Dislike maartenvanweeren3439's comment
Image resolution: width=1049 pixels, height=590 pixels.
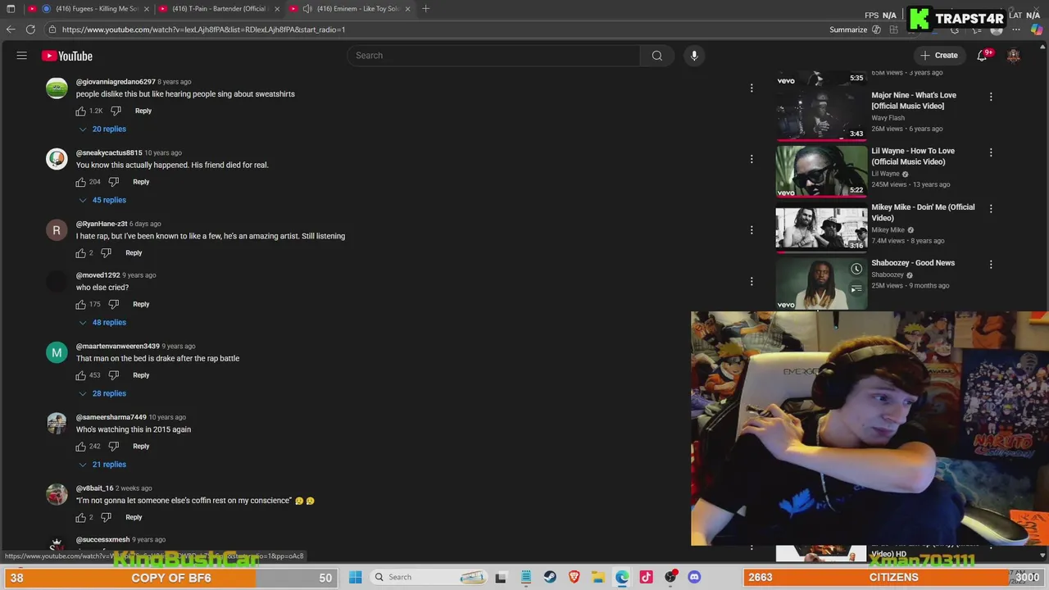tap(114, 375)
